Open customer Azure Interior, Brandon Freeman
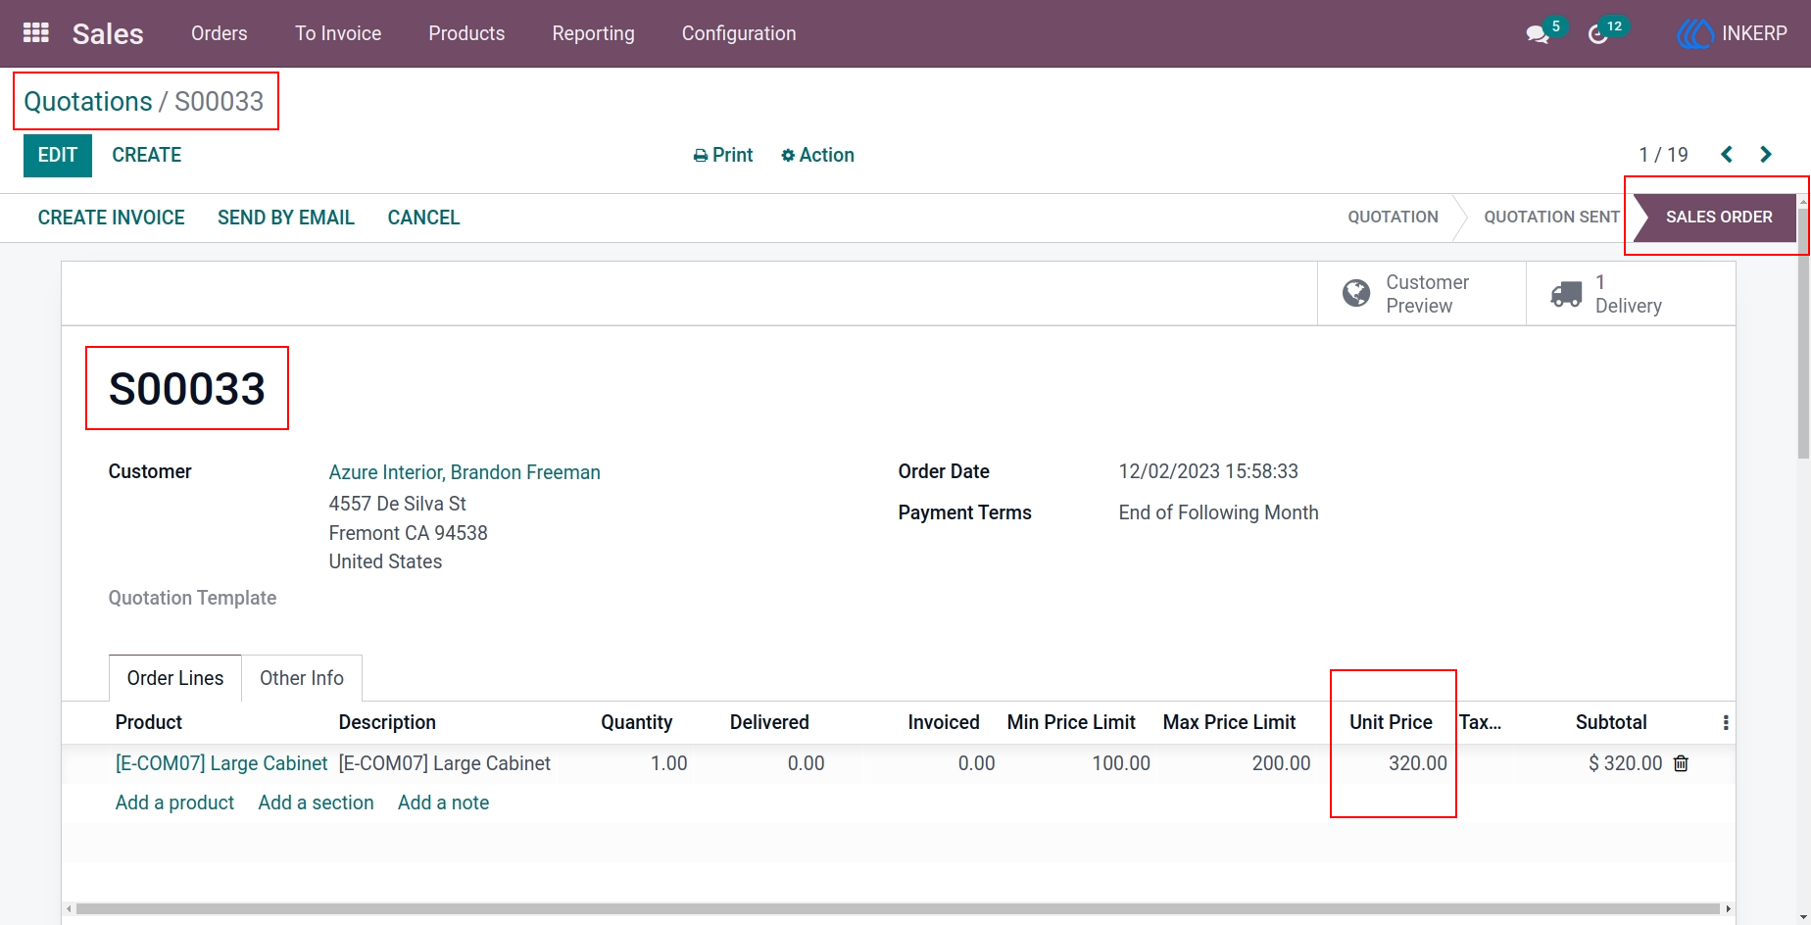 [x=465, y=472]
